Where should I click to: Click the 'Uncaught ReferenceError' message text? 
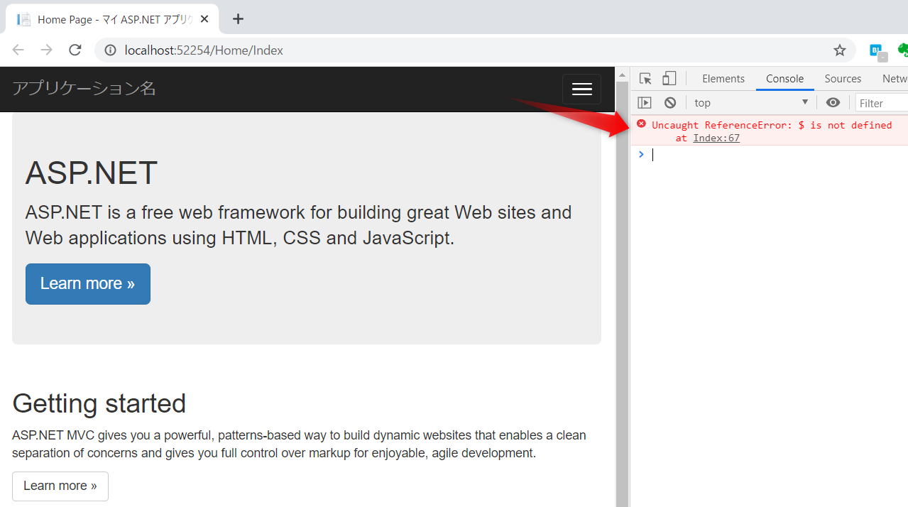tap(772, 125)
